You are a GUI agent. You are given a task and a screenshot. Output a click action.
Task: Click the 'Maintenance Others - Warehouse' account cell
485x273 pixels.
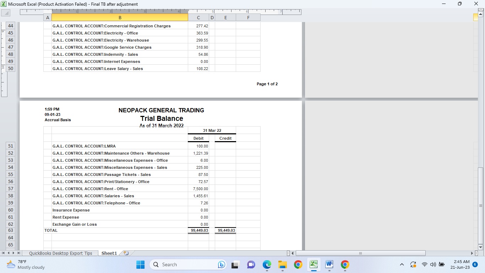point(120,153)
